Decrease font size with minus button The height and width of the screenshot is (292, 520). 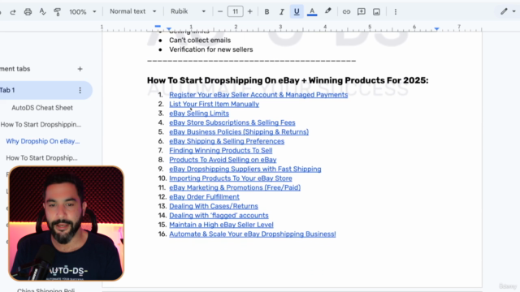220,11
